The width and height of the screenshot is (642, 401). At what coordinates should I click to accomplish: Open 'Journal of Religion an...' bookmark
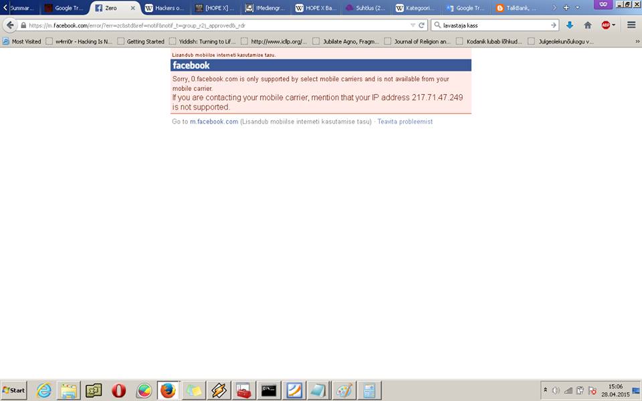pyautogui.click(x=417, y=41)
